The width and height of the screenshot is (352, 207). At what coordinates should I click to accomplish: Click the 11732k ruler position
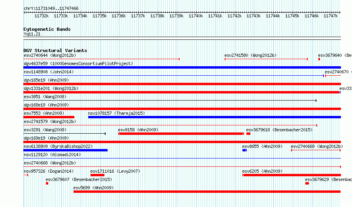(42, 16)
